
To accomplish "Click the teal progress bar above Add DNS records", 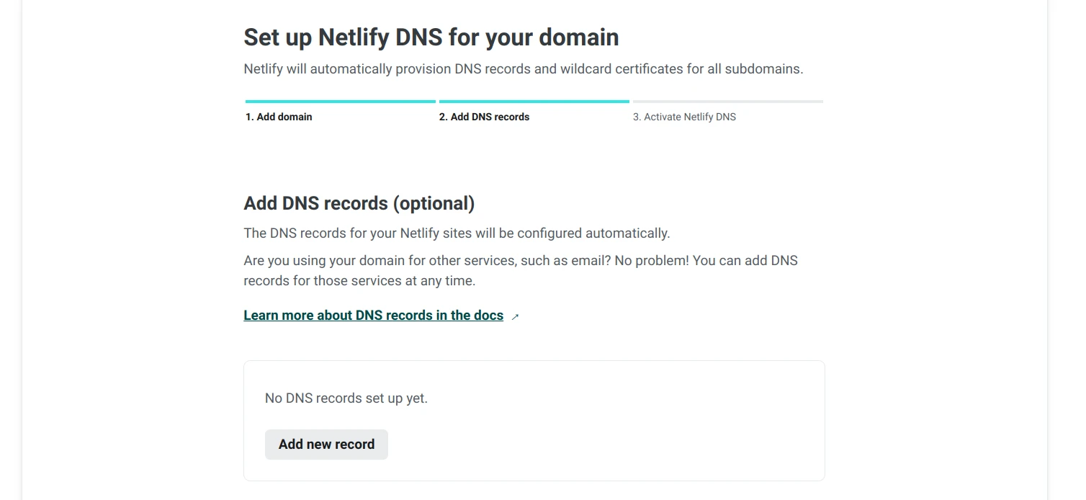I will [x=534, y=102].
